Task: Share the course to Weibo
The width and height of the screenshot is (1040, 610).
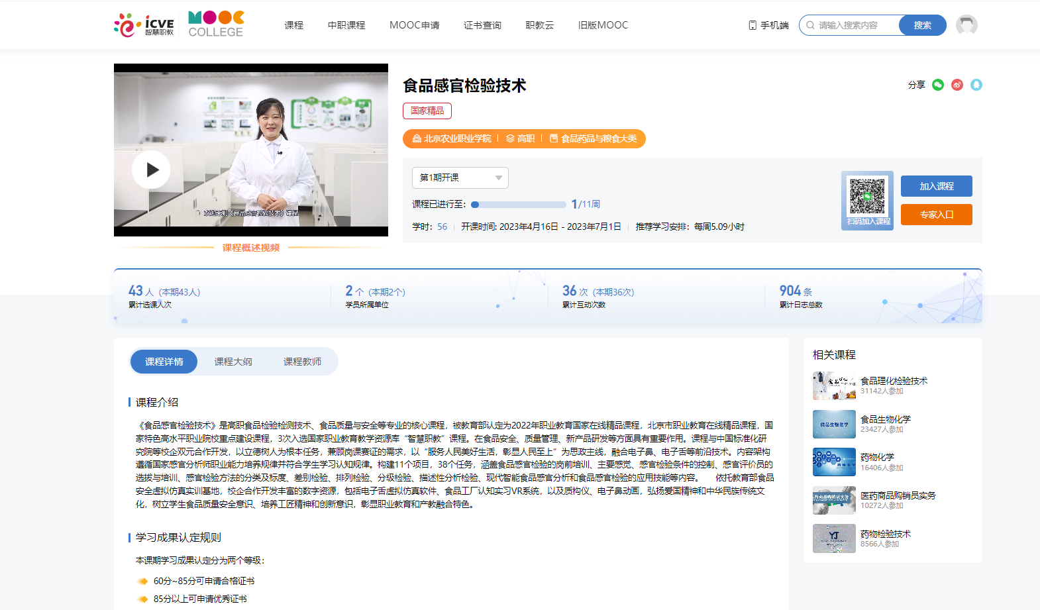Action: (957, 85)
